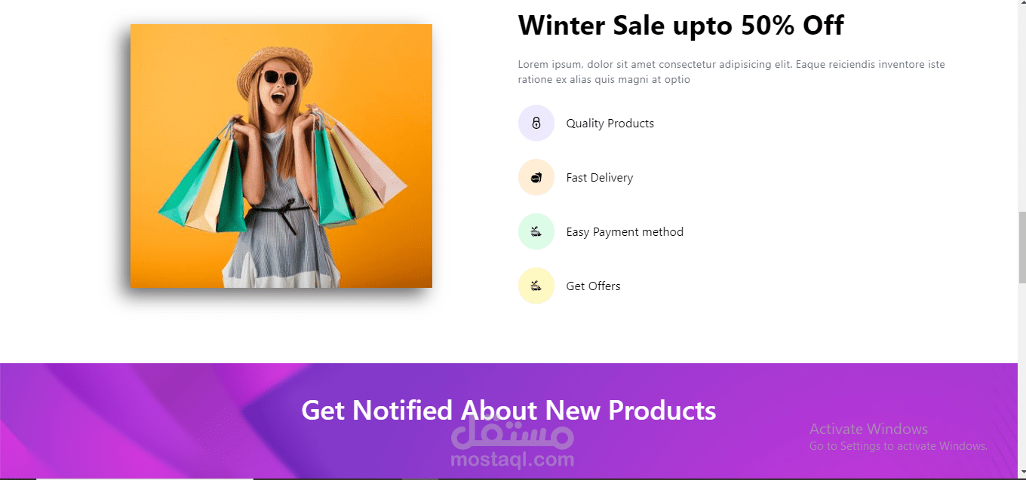Select the Fast Delivery label
The height and width of the screenshot is (480, 1026).
pos(599,178)
